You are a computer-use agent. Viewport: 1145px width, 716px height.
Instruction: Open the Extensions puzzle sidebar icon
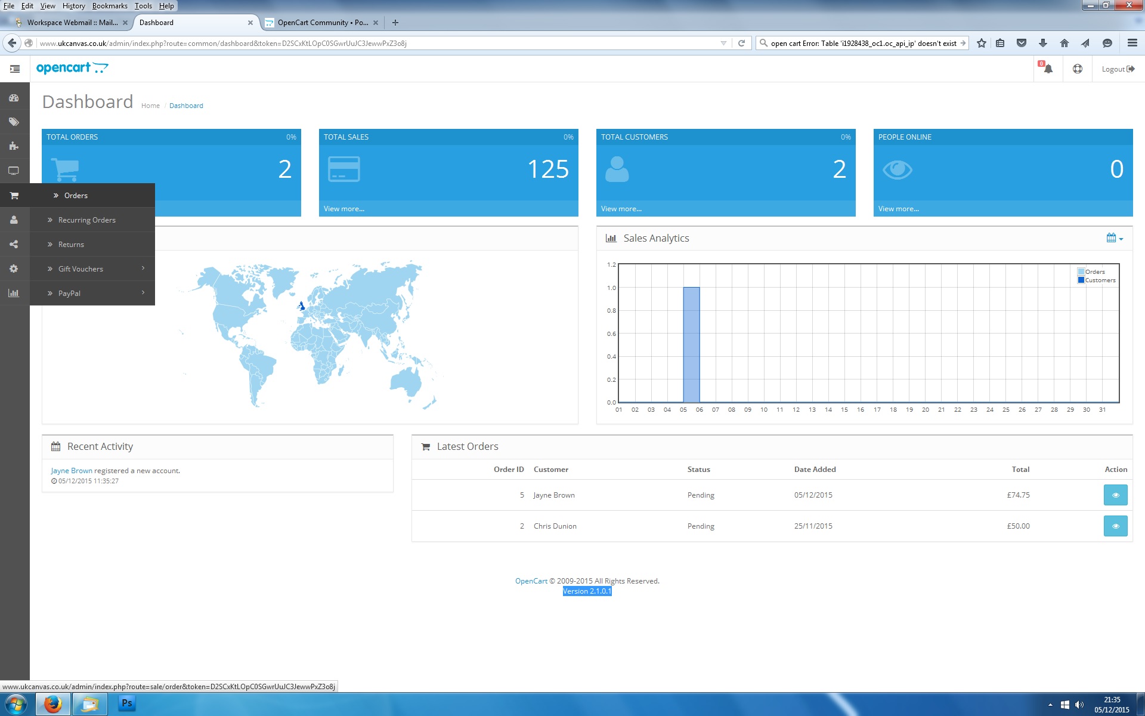tap(14, 146)
